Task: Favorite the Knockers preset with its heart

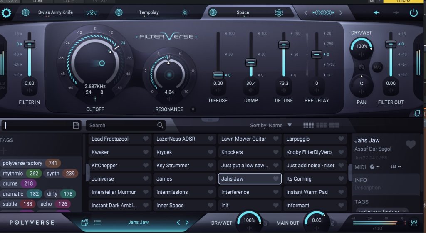Action: [276, 152]
